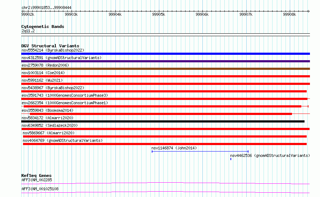Click the 99905k ruler position
The height and width of the screenshot is (197, 320).
pyautogui.click(x=159, y=14)
